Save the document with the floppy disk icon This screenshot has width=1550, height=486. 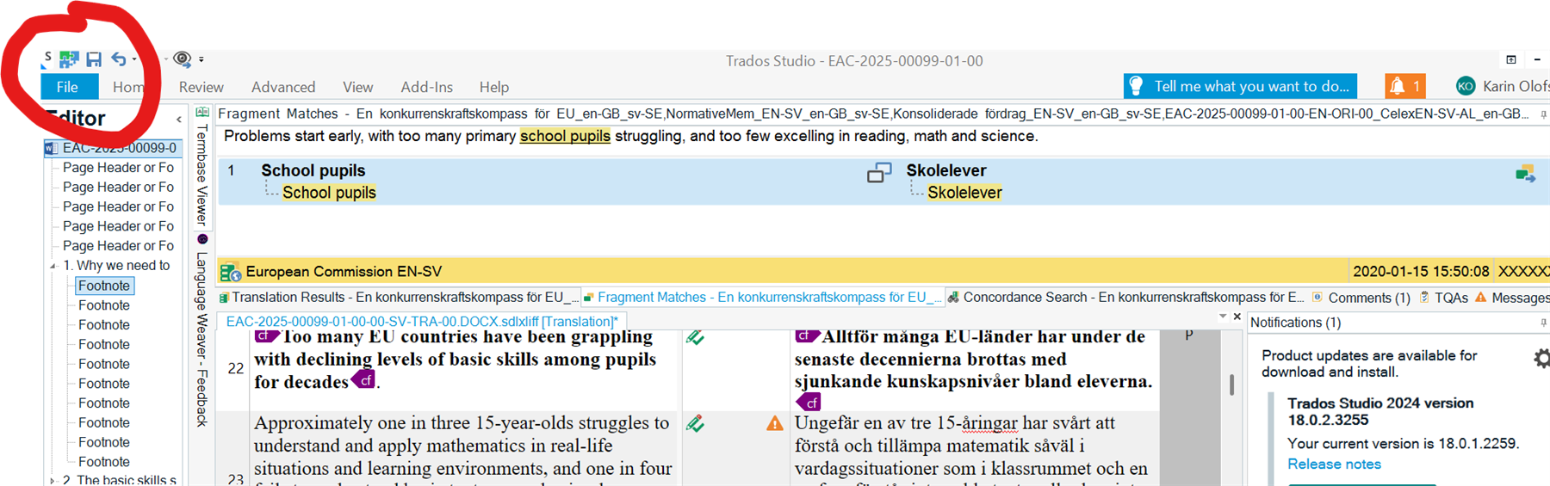[x=94, y=59]
